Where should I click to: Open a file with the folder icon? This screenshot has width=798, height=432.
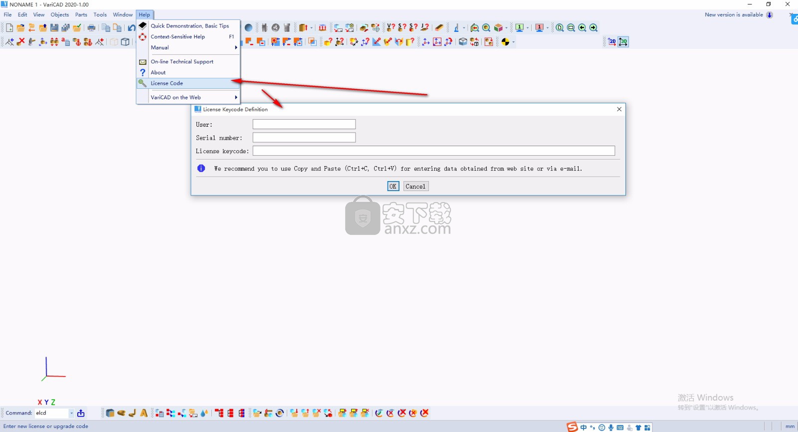(20, 28)
